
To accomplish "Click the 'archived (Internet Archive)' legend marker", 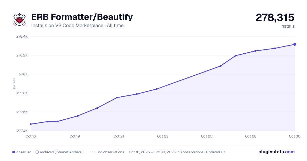I will click(x=37, y=152).
